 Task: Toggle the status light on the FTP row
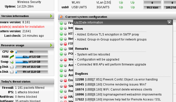click(65, 44)
